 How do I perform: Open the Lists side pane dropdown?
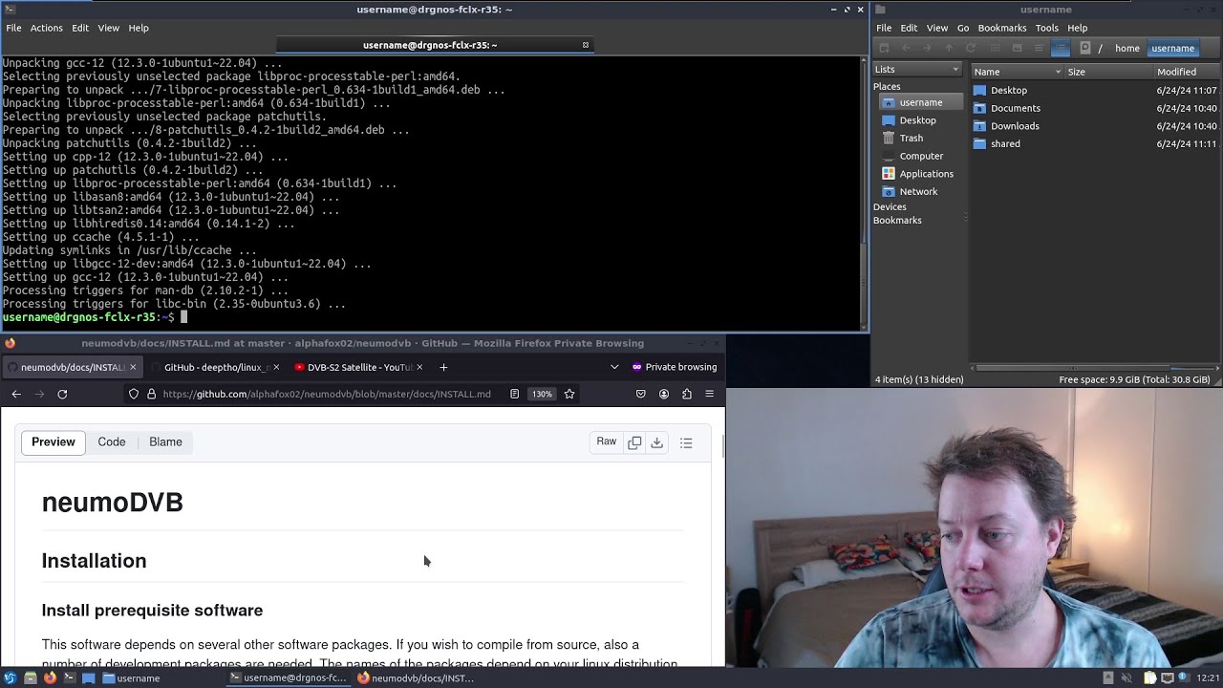[917, 69]
